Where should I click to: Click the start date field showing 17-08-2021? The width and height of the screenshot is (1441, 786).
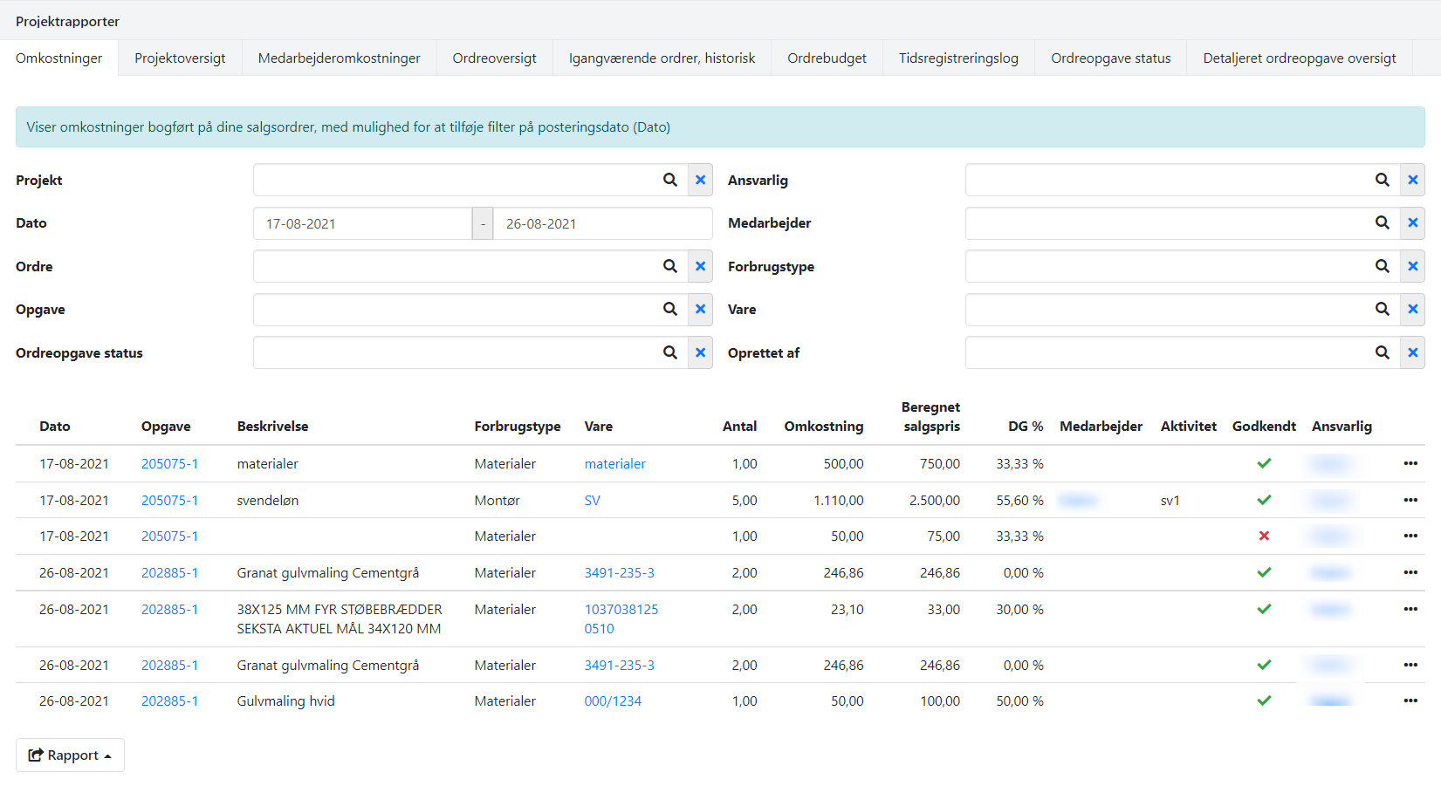pos(362,223)
